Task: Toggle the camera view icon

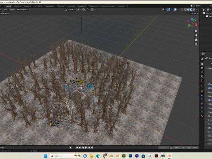Action: 196,40
